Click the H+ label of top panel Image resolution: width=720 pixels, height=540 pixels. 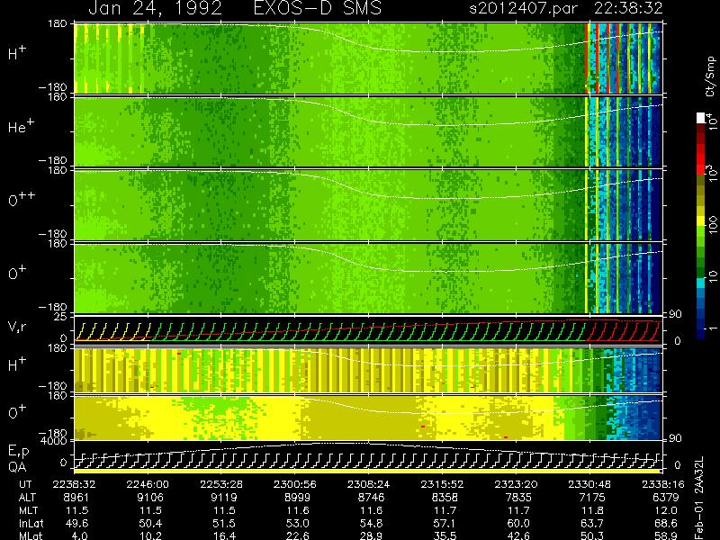pyautogui.click(x=17, y=53)
